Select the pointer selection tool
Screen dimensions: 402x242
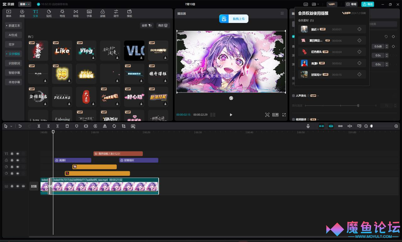pos(6,126)
